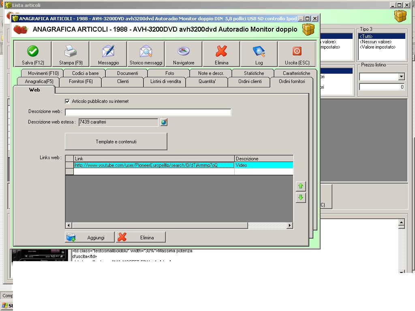
Task: Add a link with Aggiungi button
Action: [90, 237]
